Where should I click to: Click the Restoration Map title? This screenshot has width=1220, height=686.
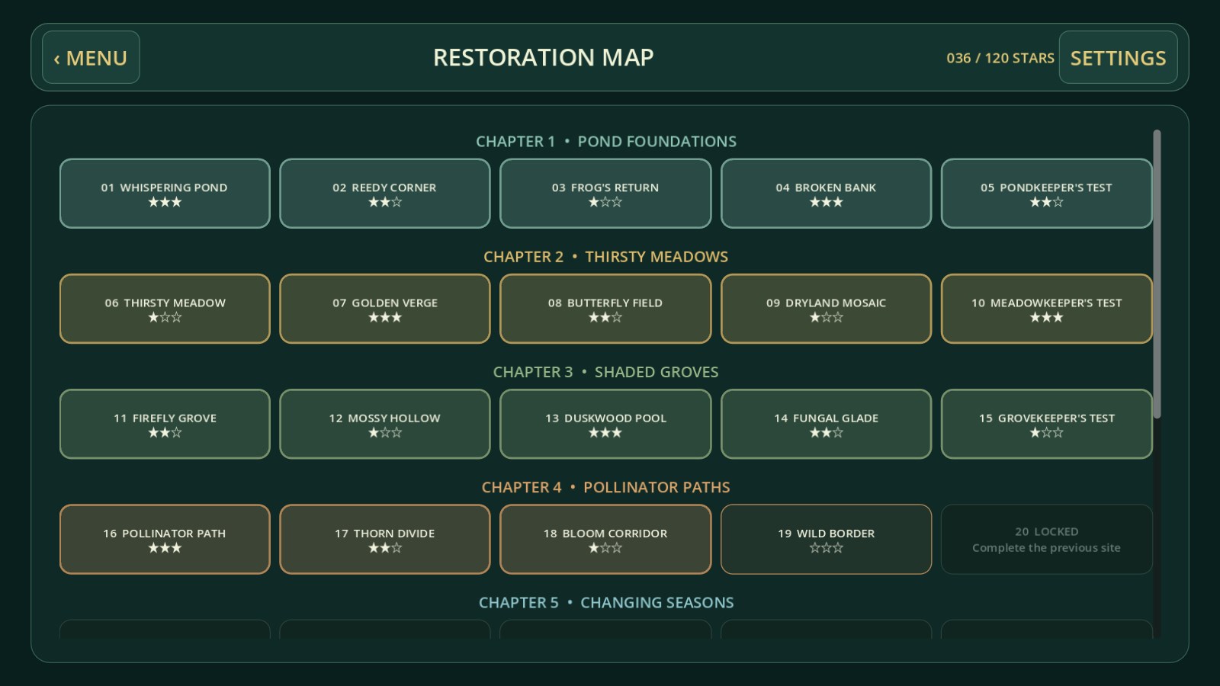[543, 57]
